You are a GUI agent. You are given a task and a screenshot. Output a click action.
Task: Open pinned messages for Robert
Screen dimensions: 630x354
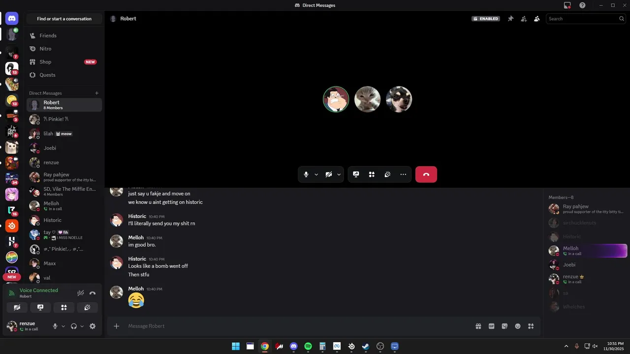coord(510,19)
